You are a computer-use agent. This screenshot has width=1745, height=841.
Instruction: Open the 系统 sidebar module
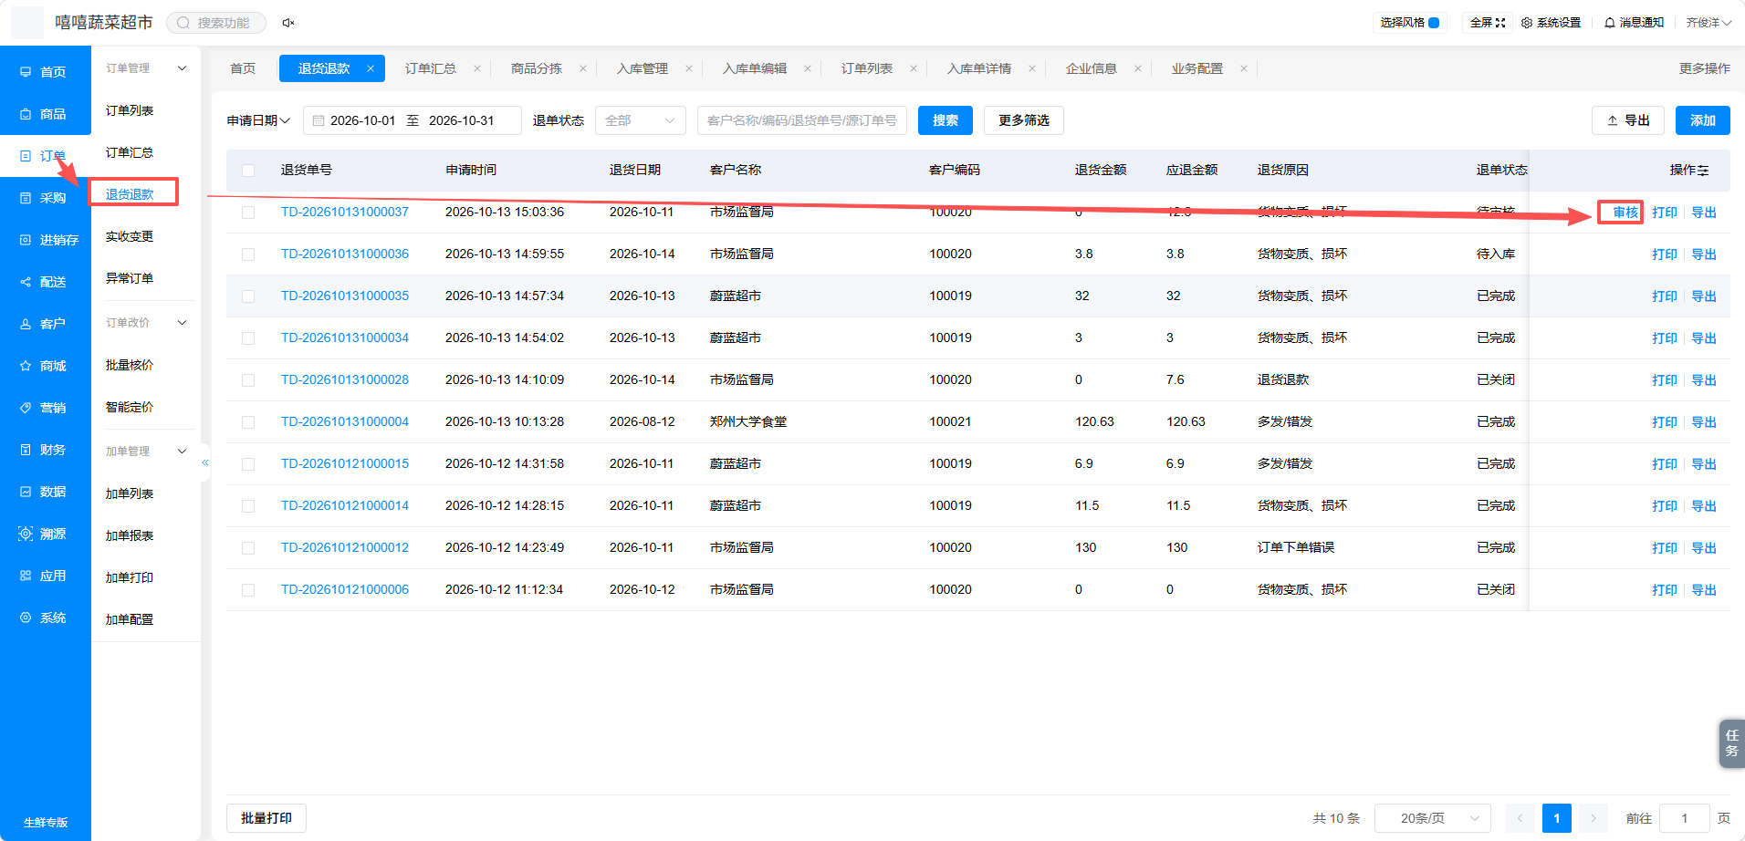tap(44, 618)
